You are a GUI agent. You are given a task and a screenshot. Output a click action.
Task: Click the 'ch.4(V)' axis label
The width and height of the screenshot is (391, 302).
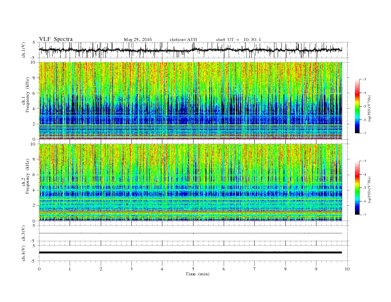24,253
